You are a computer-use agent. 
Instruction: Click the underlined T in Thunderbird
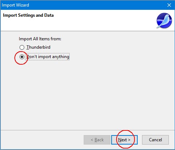(x=28, y=47)
